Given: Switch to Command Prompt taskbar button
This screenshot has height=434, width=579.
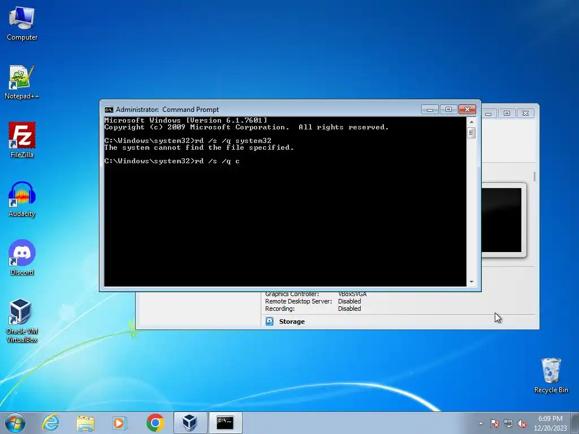Looking at the screenshot, I should [x=225, y=423].
